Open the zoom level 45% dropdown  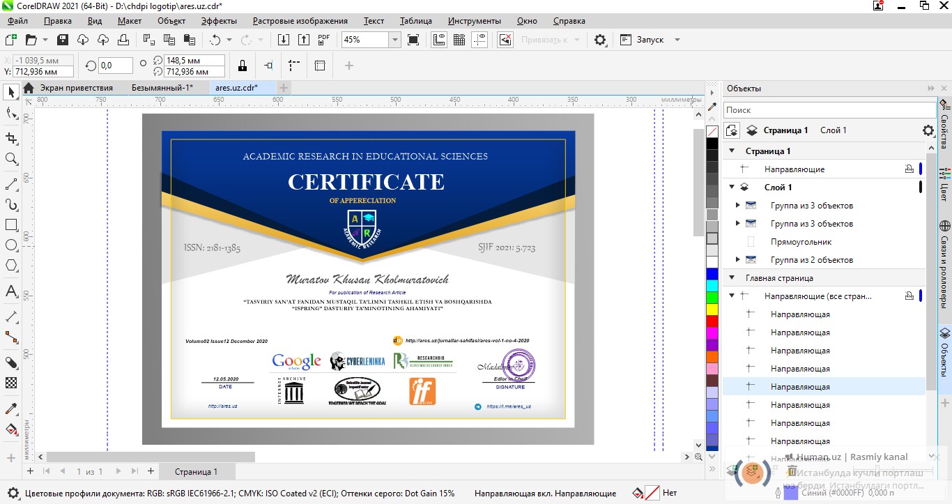point(395,40)
